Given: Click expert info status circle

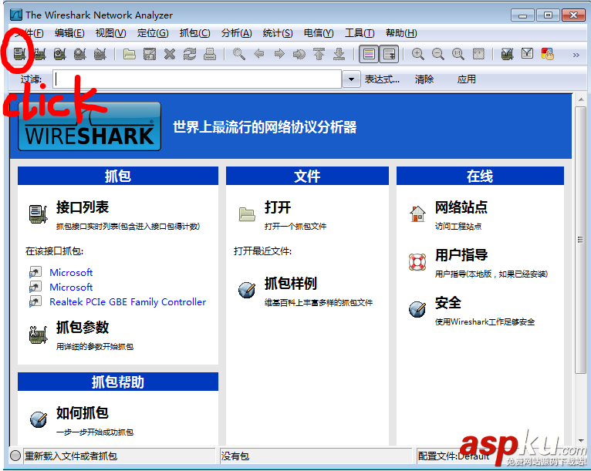Looking at the screenshot, I should 15,456.
